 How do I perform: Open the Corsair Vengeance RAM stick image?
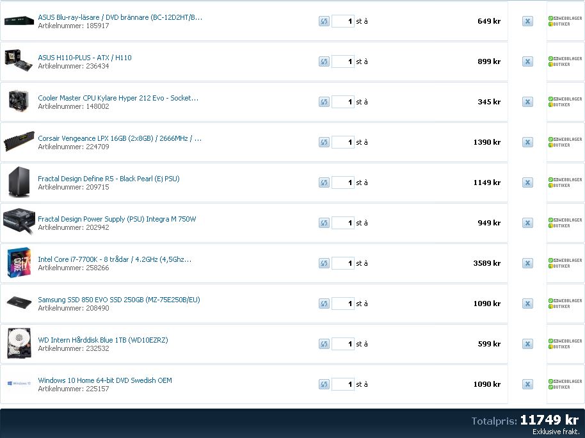19,141
